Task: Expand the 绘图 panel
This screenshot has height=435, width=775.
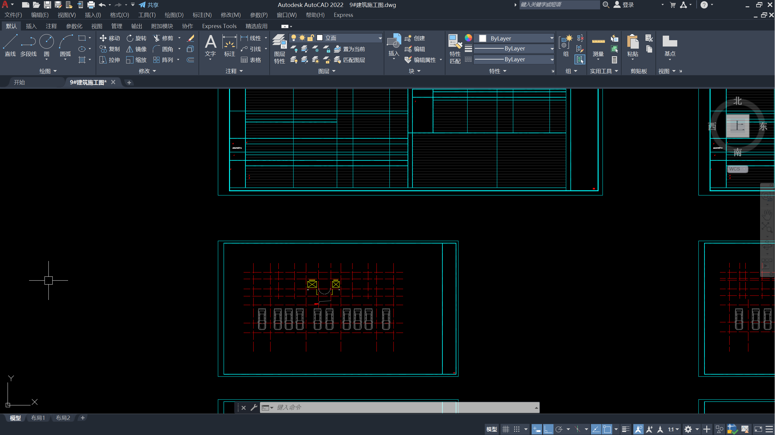Action: (48, 71)
